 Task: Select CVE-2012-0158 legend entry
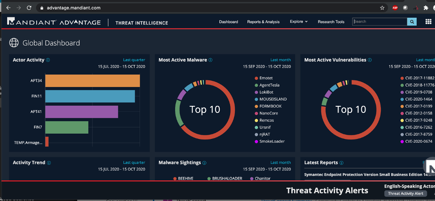point(416,113)
